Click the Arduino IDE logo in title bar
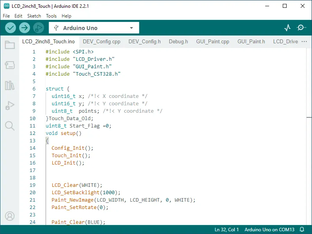This screenshot has width=312, height=234. (x=7, y=6)
